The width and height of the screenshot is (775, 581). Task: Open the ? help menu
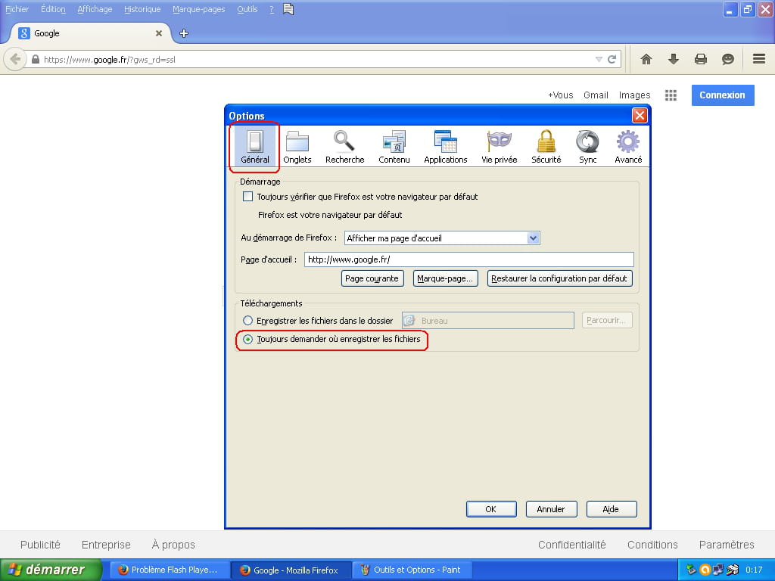pyautogui.click(x=272, y=9)
